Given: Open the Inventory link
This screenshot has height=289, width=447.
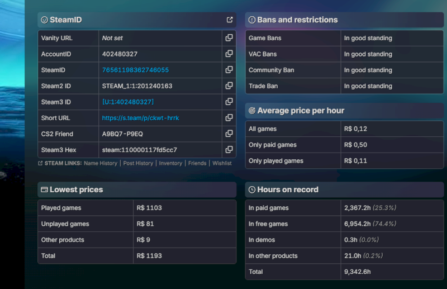Looking at the screenshot, I should pyautogui.click(x=170, y=163).
